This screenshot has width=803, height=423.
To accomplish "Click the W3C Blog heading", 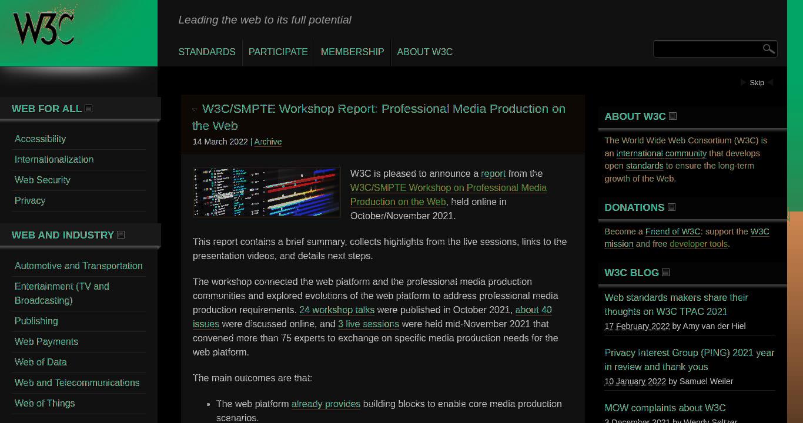I will click(631, 273).
